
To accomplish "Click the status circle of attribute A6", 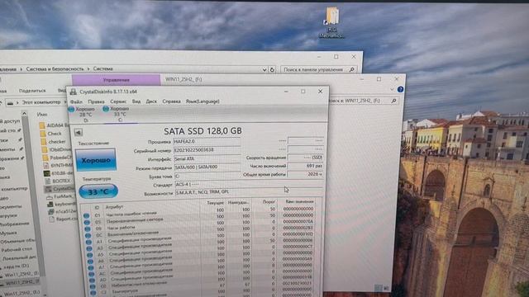I will pyautogui.click(x=90, y=262).
